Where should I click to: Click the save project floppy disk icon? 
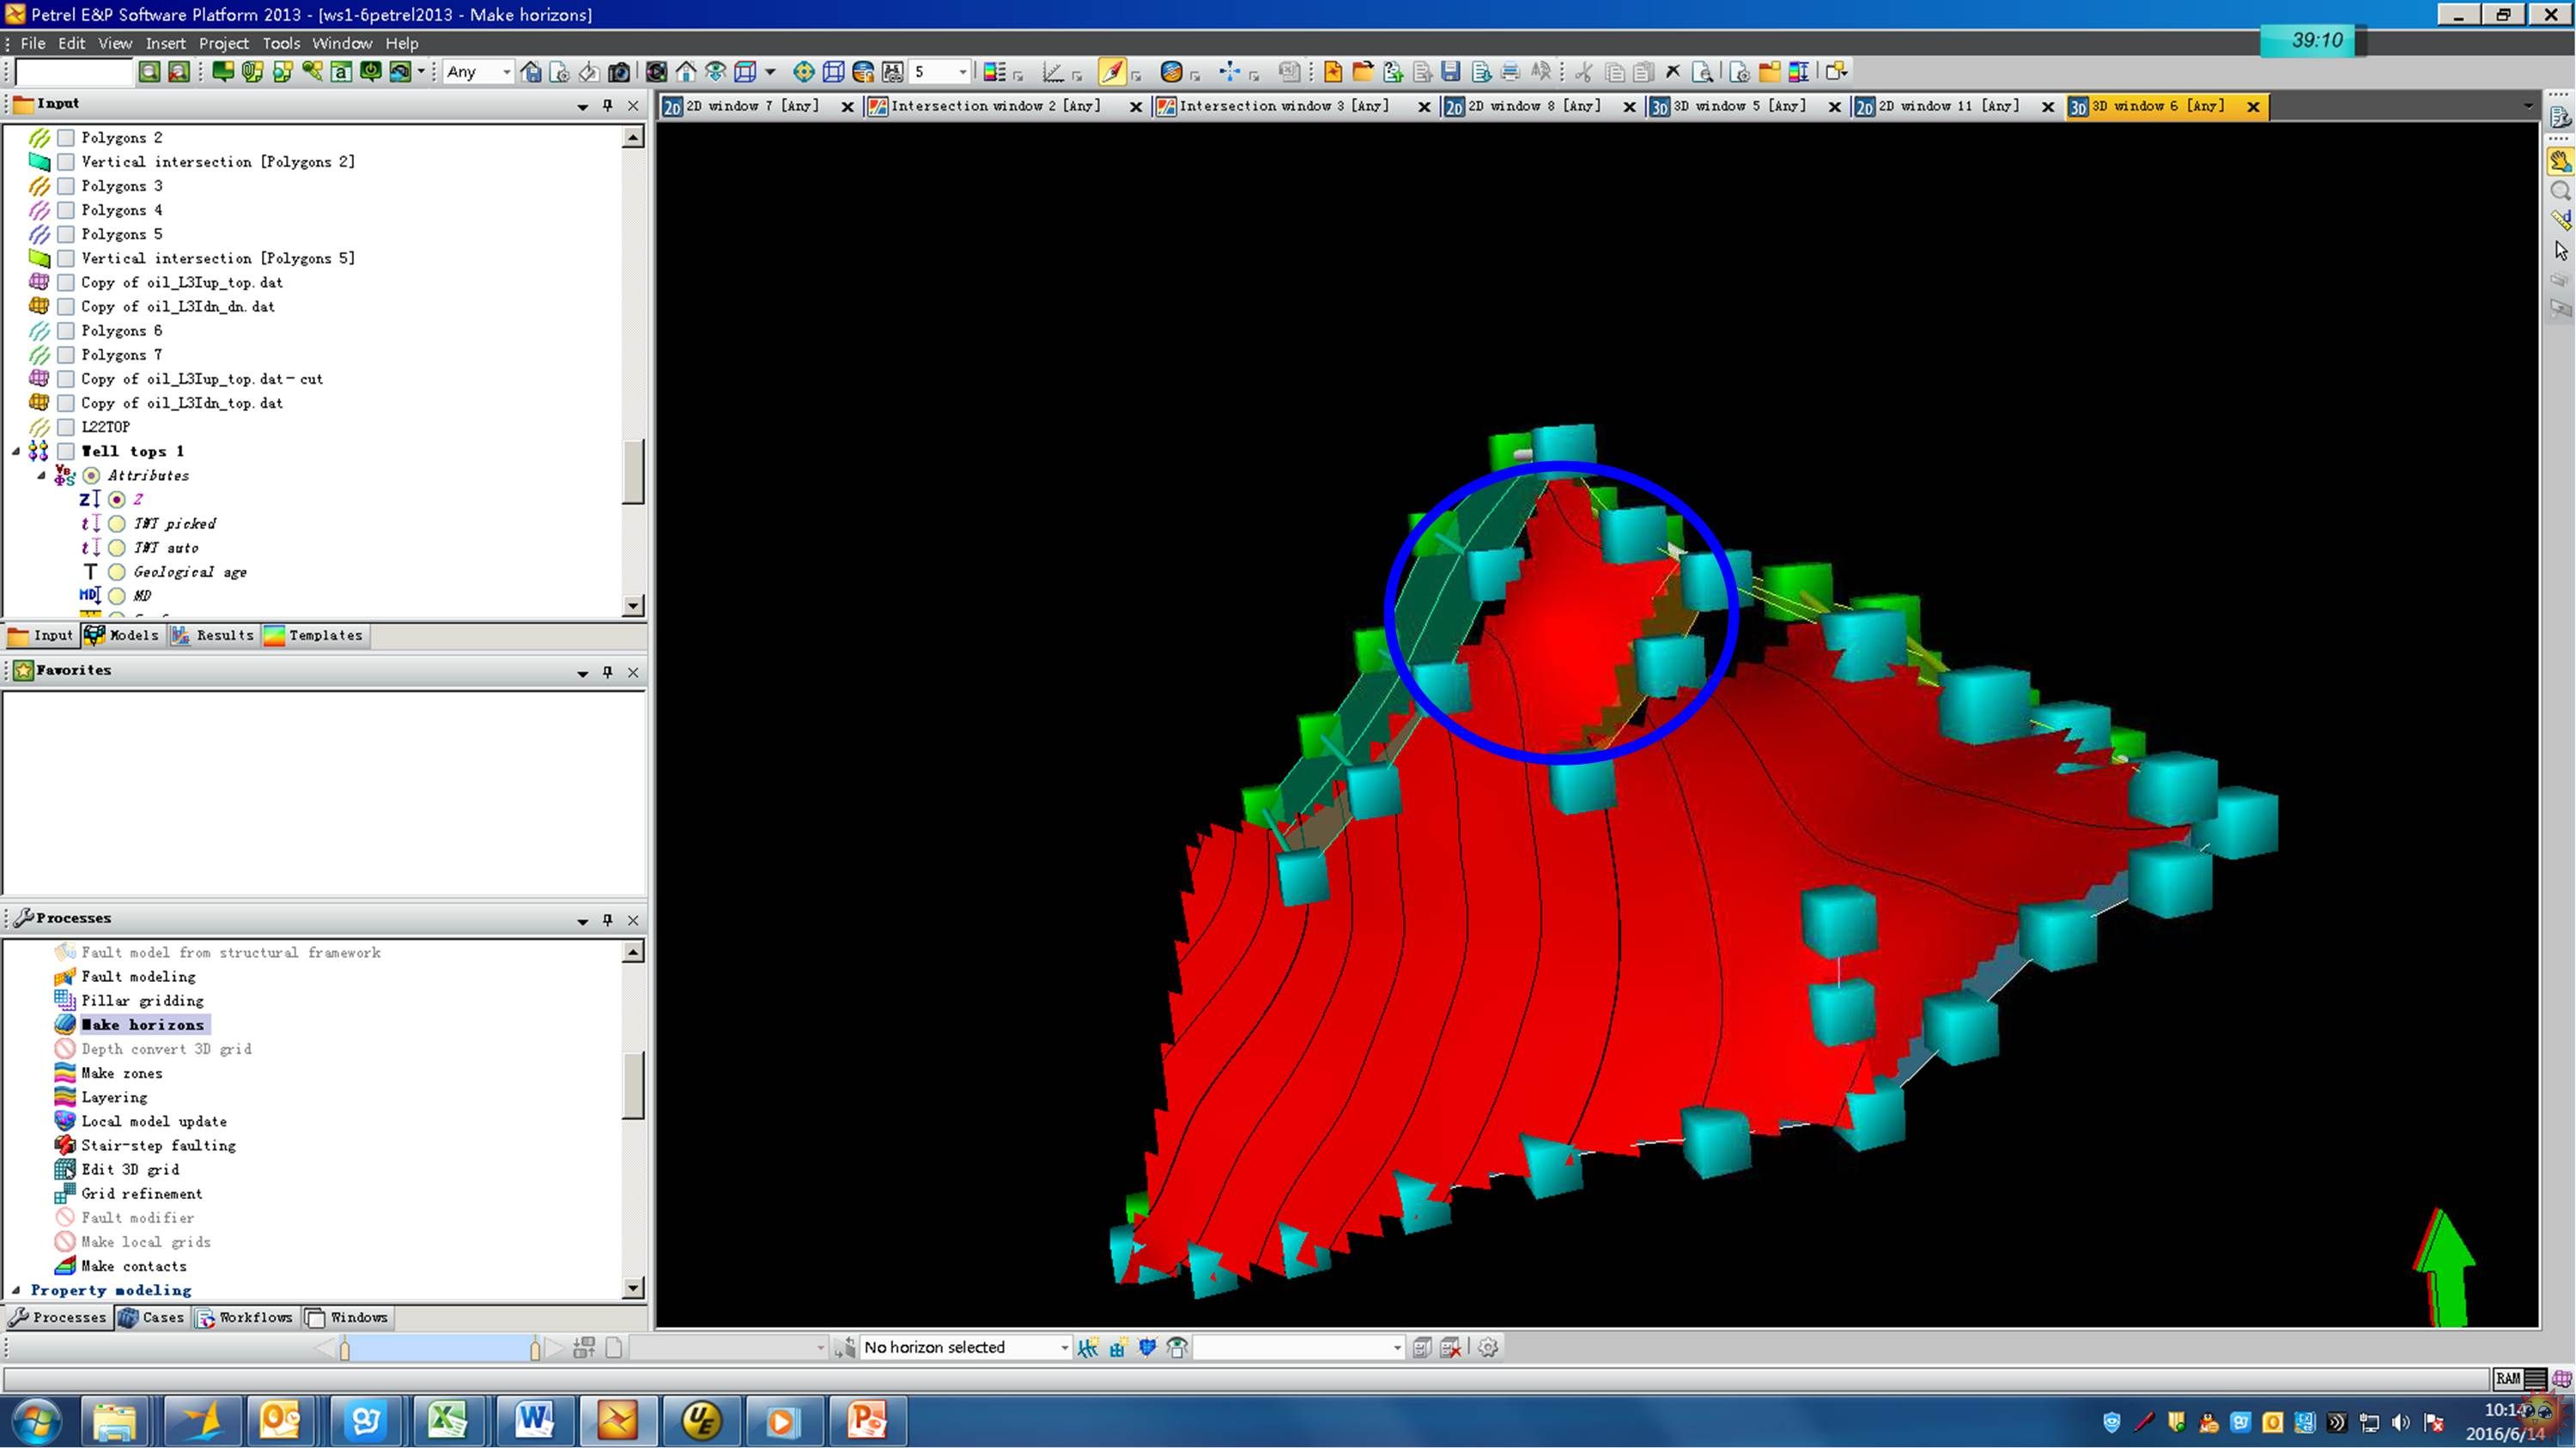[x=1450, y=72]
